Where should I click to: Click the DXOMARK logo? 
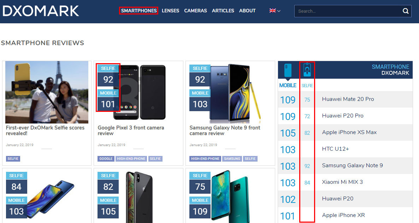(x=41, y=11)
